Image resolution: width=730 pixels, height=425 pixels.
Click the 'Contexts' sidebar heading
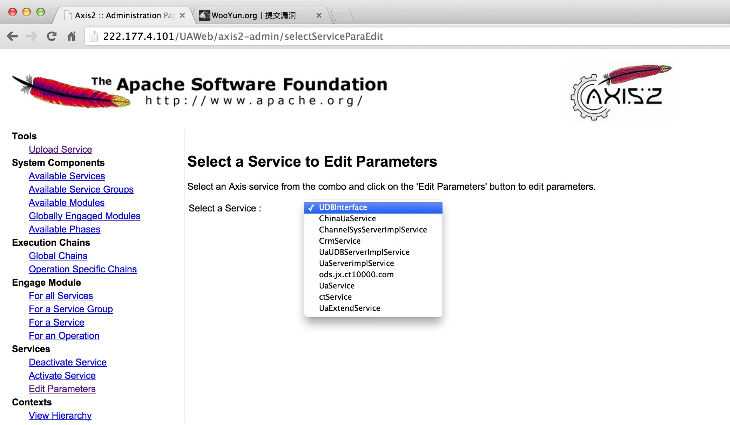click(x=32, y=402)
